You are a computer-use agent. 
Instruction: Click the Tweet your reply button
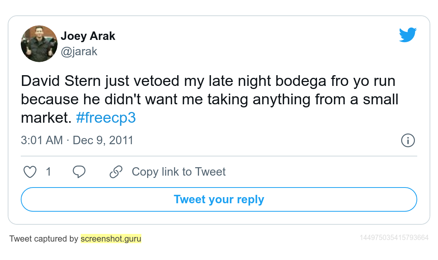coord(219,199)
